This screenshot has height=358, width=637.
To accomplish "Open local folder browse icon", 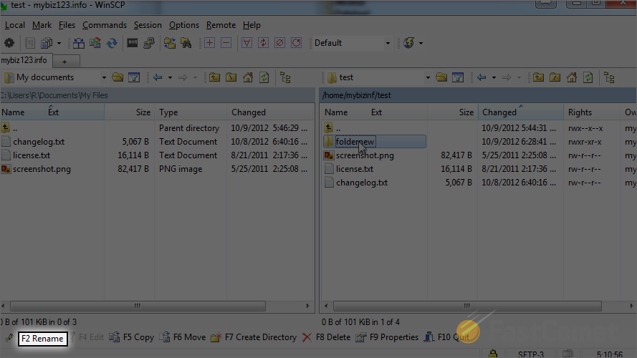I will pos(118,77).
